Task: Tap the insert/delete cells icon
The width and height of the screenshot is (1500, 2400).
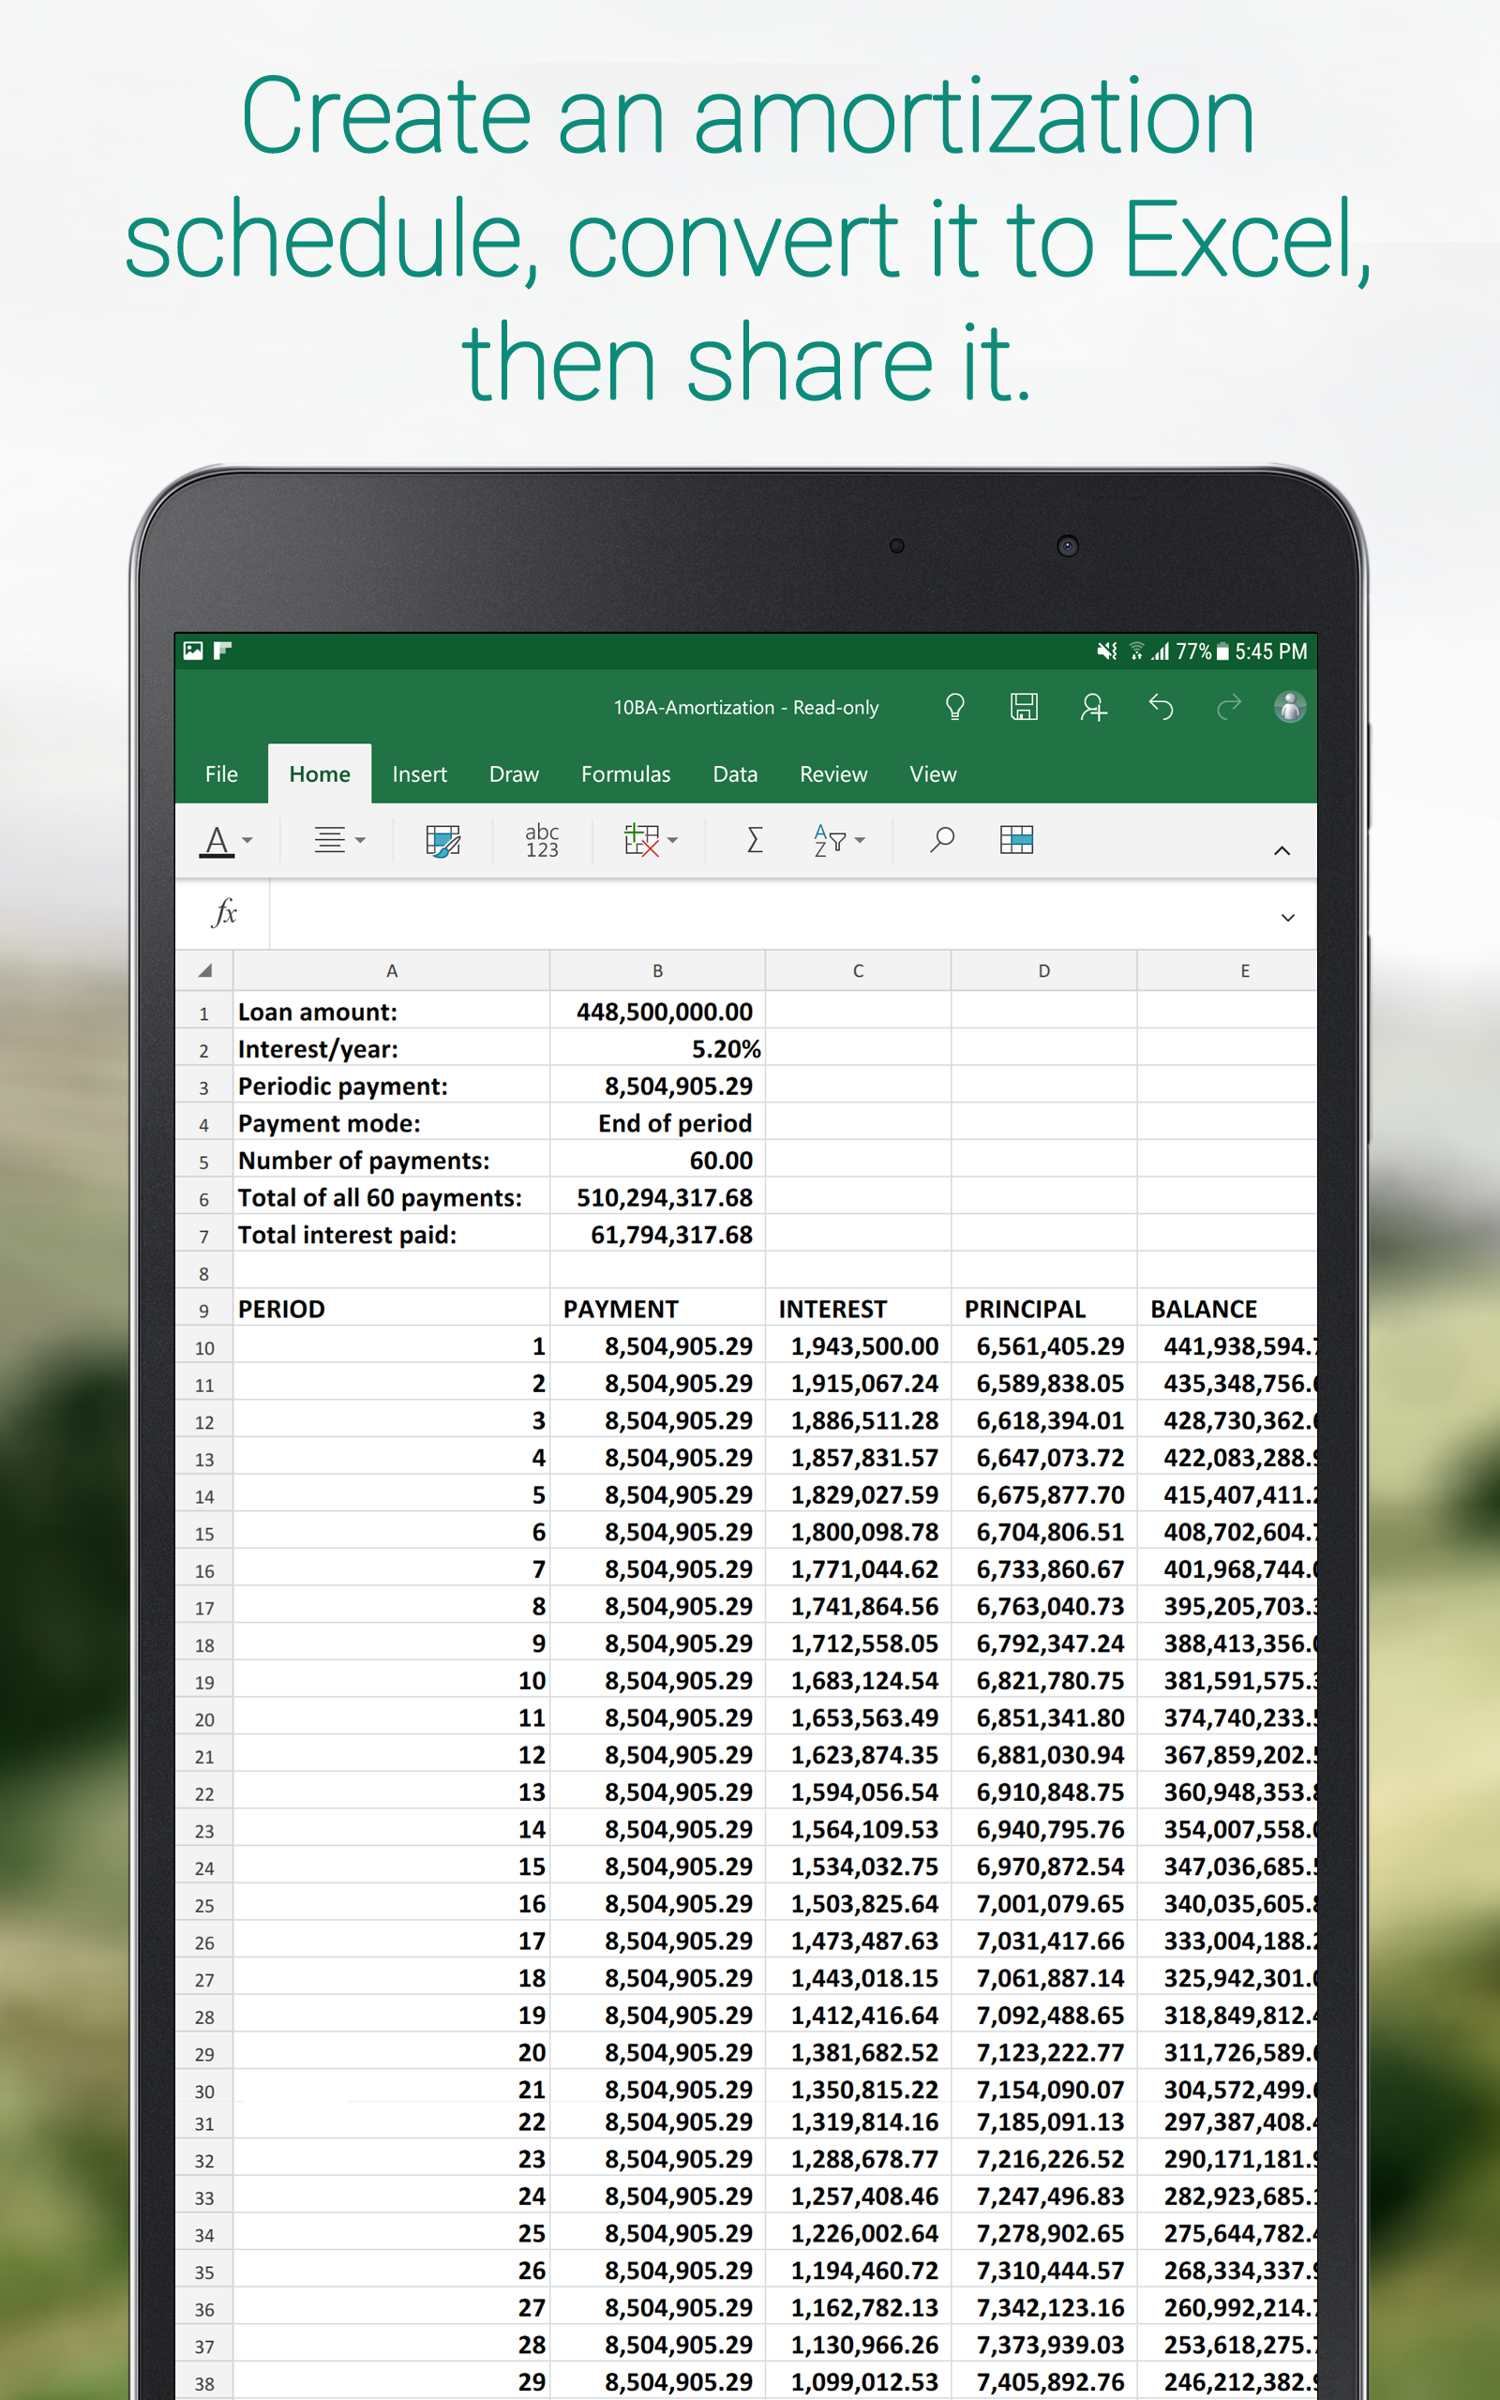Action: click(x=642, y=840)
